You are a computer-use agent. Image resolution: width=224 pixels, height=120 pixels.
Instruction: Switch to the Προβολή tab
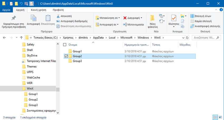tap(58, 10)
